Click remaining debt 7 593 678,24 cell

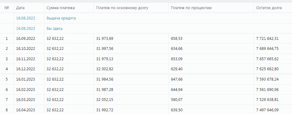(267, 79)
